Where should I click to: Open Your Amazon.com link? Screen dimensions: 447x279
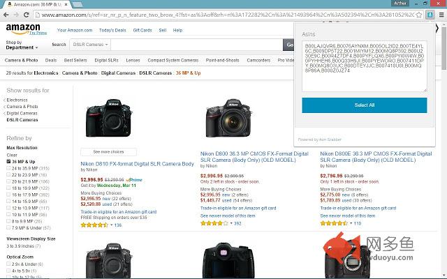[x=75, y=30]
